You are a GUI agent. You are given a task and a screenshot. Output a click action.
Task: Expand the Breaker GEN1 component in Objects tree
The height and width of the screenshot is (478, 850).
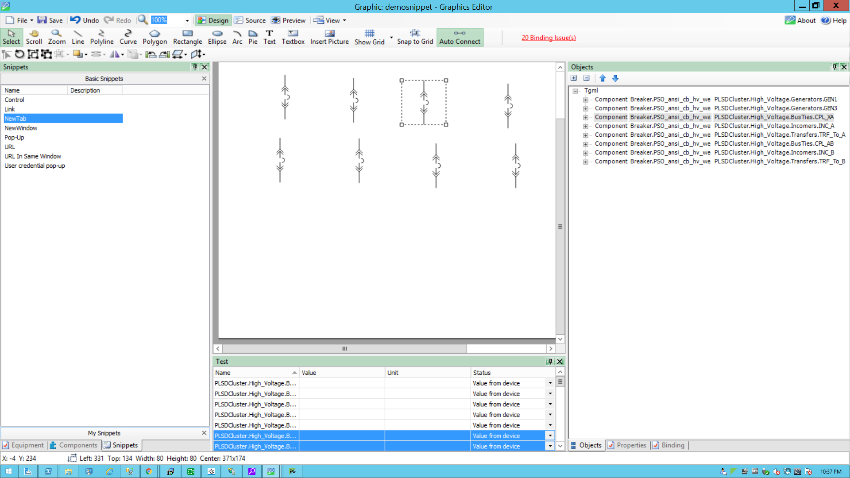point(586,100)
